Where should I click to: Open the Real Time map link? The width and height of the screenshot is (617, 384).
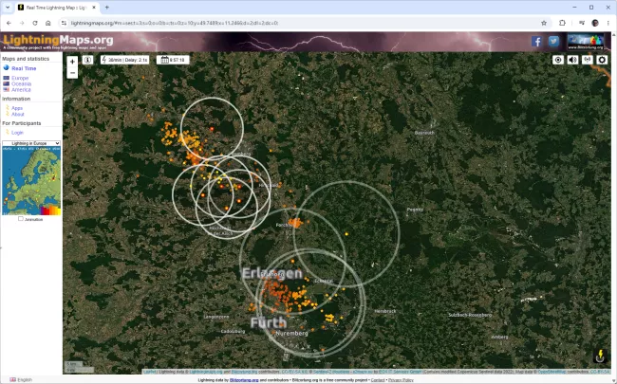(x=24, y=68)
